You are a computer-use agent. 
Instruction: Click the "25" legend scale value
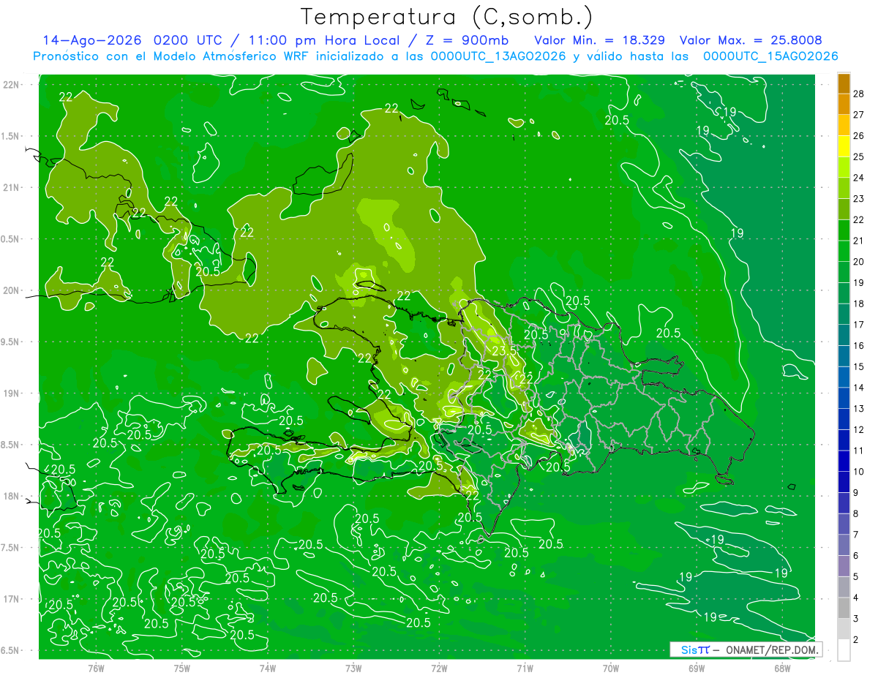pyautogui.click(x=860, y=157)
